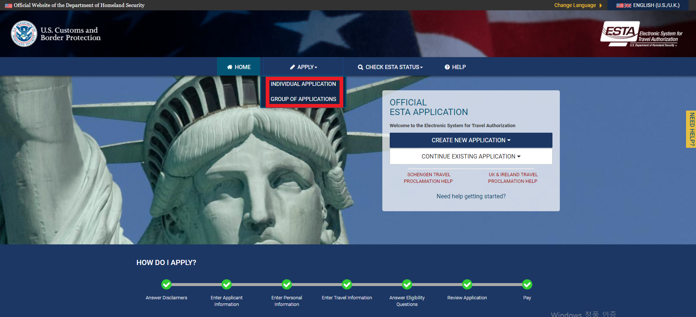Click the green check above Enter Applicant Information

[x=227, y=285]
